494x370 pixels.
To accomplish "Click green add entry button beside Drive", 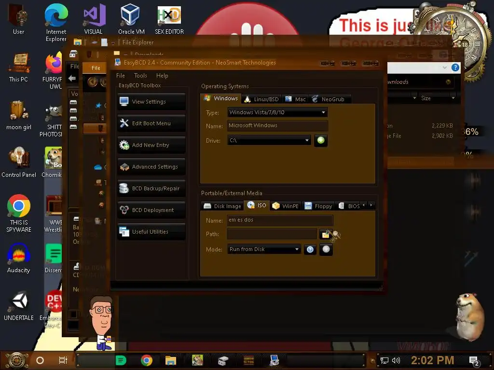I will [x=321, y=140].
